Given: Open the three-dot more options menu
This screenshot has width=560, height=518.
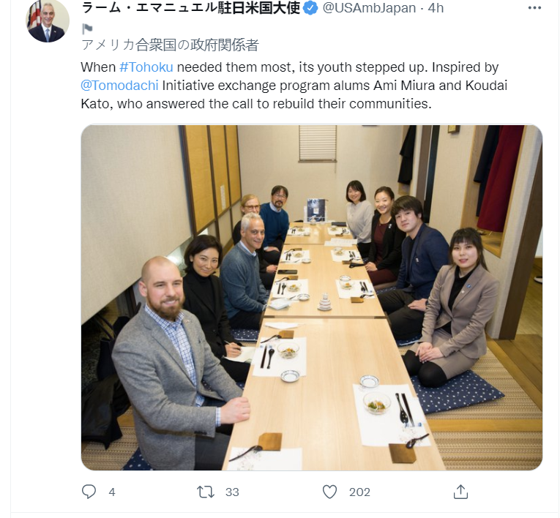Looking at the screenshot, I should [534, 8].
